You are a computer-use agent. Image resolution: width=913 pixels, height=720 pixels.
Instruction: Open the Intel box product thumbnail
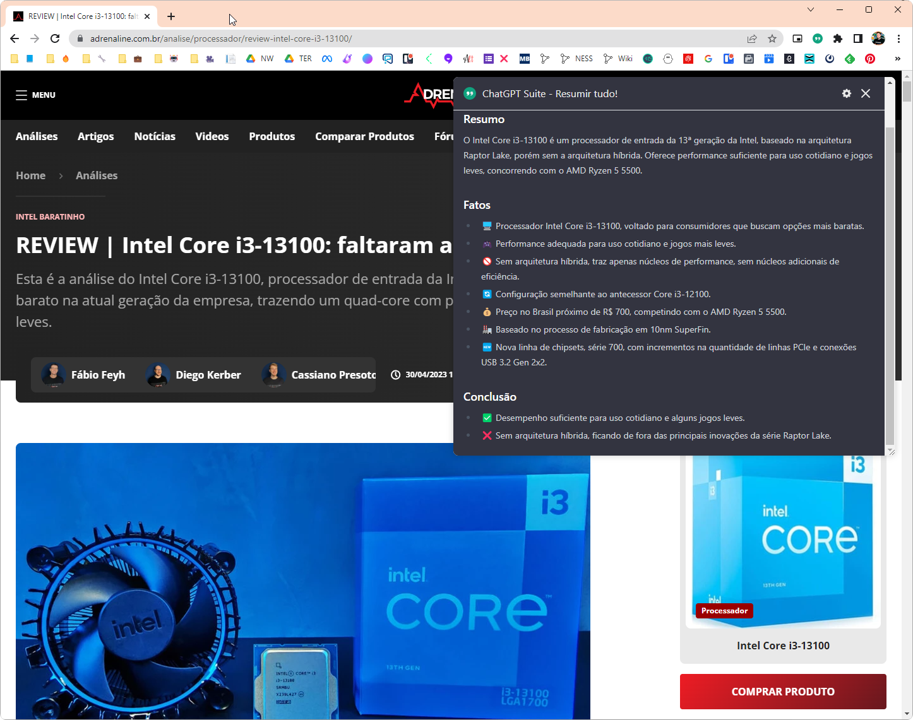pyautogui.click(x=783, y=541)
